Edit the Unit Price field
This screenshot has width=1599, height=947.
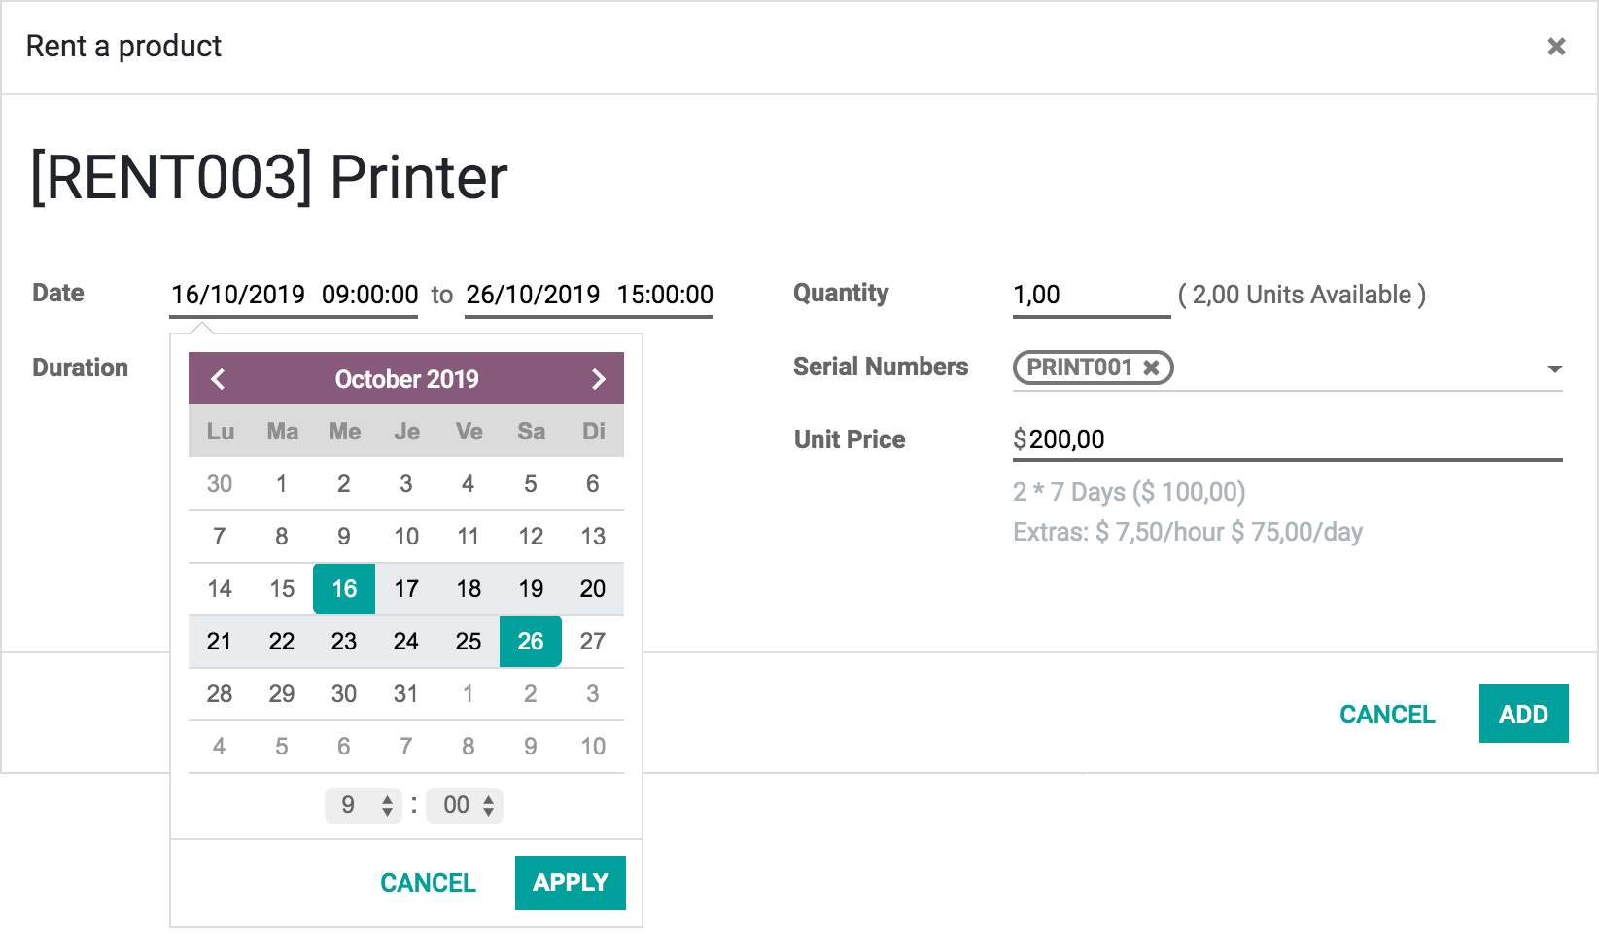1166,439
